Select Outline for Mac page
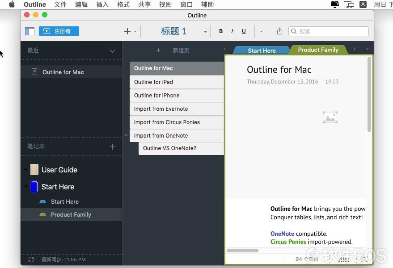Viewport: 393px width, 268px height. tap(177, 68)
